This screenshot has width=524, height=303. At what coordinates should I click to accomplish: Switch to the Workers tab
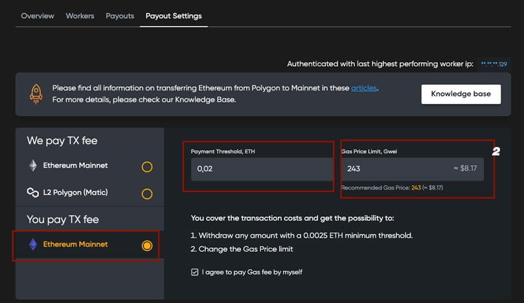[x=80, y=16]
